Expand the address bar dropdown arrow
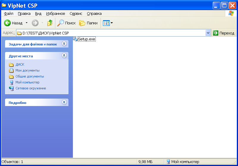238x166 pixels. click(x=208, y=33)
